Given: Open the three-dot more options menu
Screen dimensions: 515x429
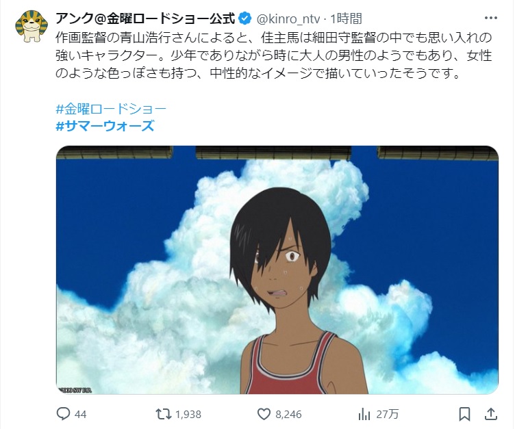Looking at the screenshot, I should (491, 18).
